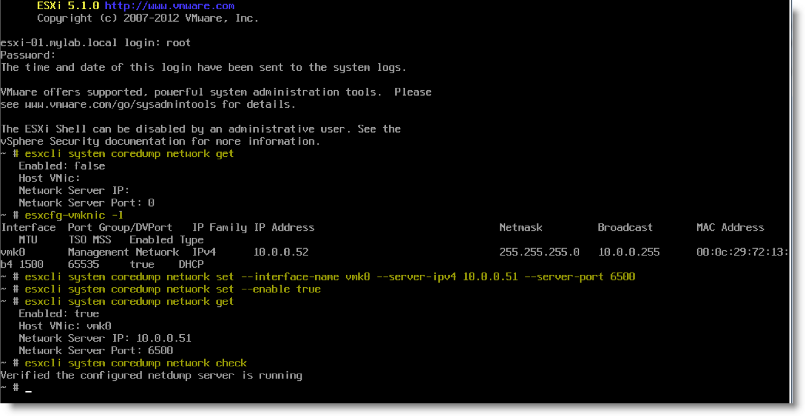Open the http://www.vmware.com link
The height and width of the screenshot is (416, 805).
169,6
